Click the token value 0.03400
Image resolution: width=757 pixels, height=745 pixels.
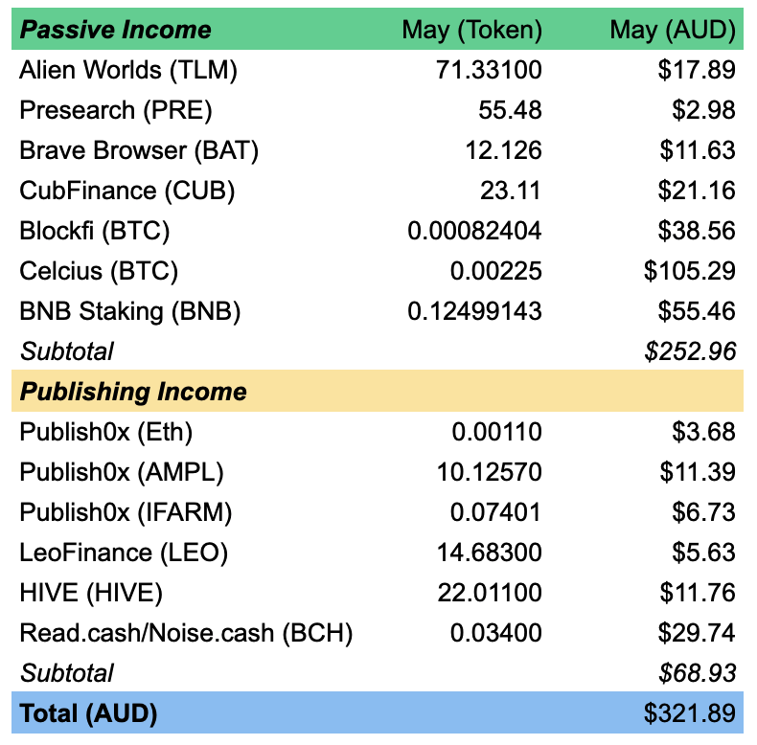tap(495, 633)
